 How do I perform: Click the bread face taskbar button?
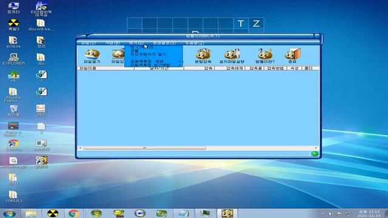(x=227, y=213)
